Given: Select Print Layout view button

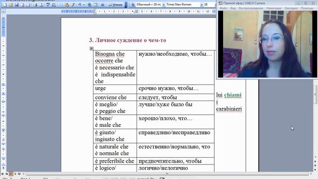Looking at the screenshot, I should 11,174.
